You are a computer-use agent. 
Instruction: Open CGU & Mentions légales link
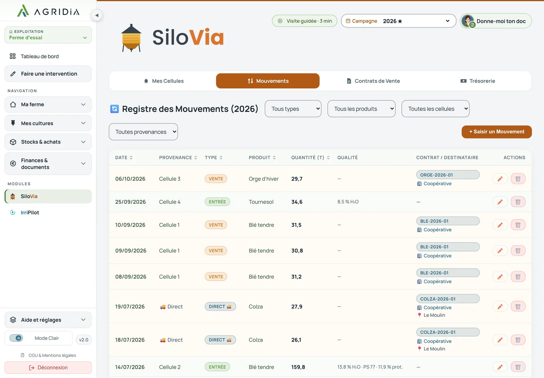coord(48,356)
